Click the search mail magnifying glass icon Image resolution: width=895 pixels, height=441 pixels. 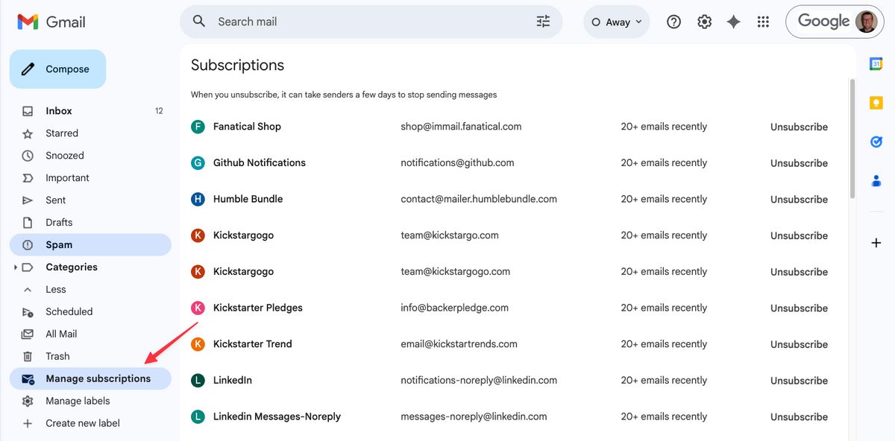198,21
